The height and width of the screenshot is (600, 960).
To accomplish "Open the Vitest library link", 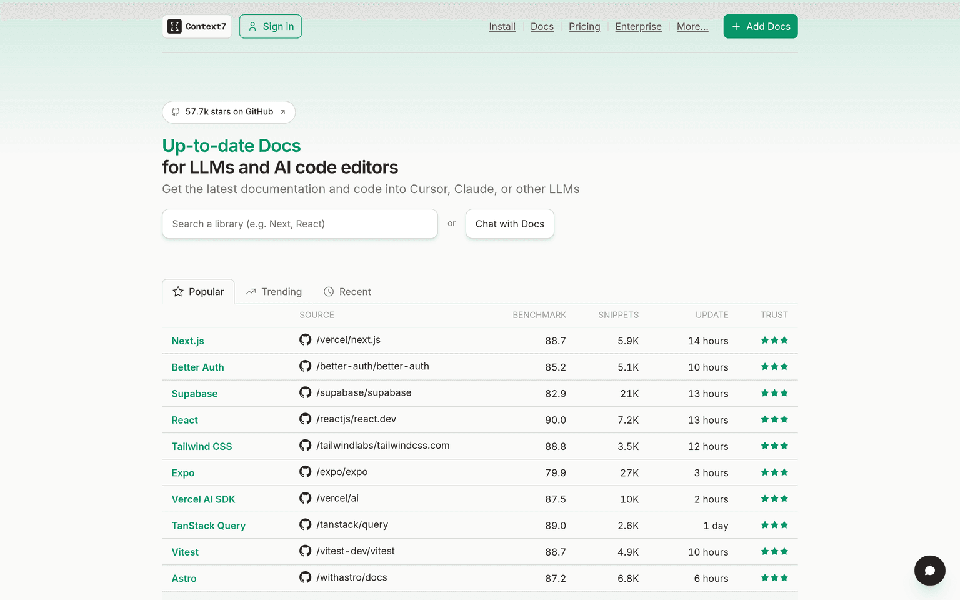I will click(x=185, y=552).
